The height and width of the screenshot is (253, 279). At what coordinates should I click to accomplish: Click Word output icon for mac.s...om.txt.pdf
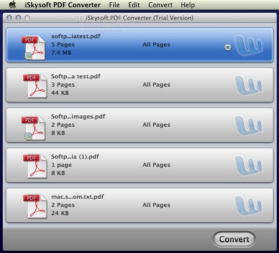[248, 206]
